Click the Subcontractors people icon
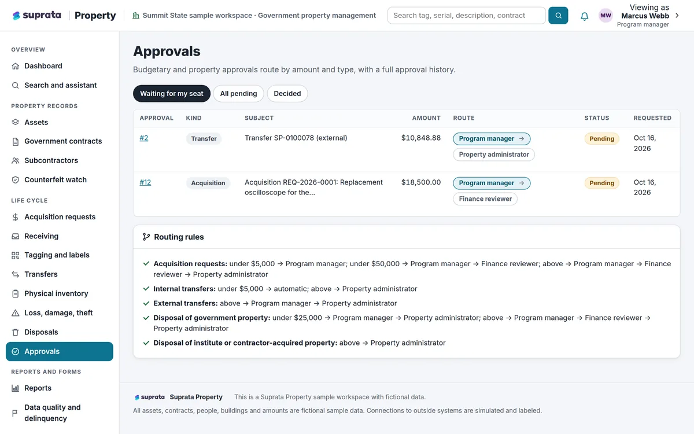694x434 pixels. click(16, 160)
